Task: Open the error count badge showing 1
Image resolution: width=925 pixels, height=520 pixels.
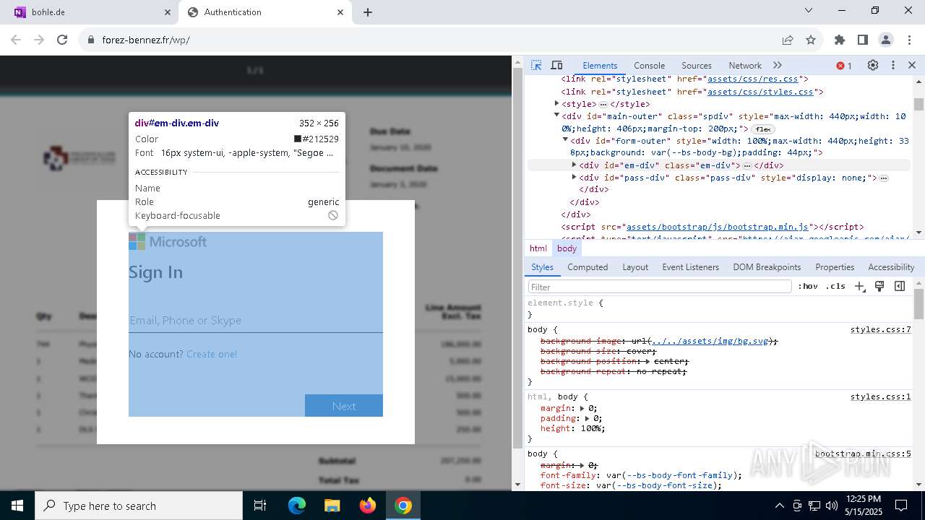Action: [x=844, y=66]
